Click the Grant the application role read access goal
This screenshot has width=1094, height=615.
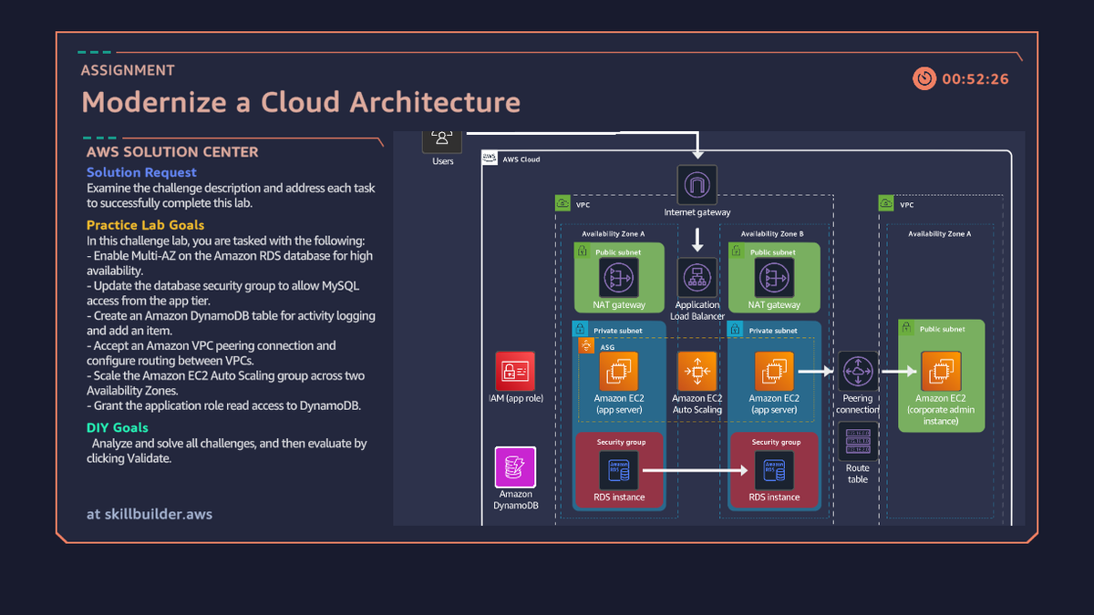click(x=224, y=406)
